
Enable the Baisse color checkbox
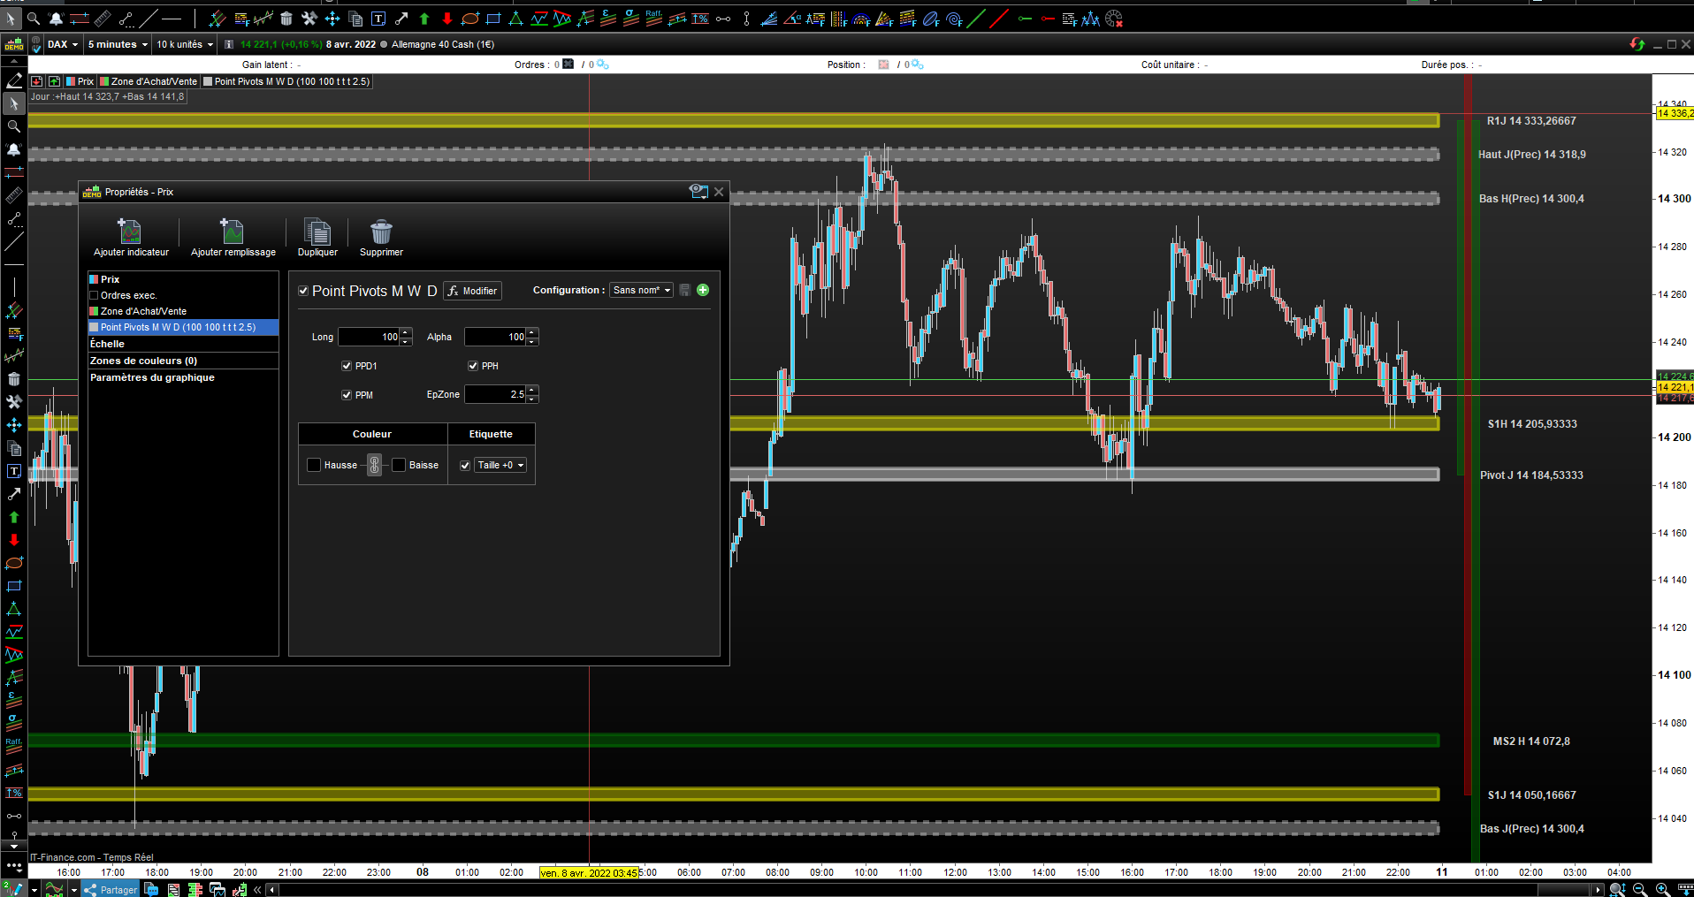tap(399, 465)
